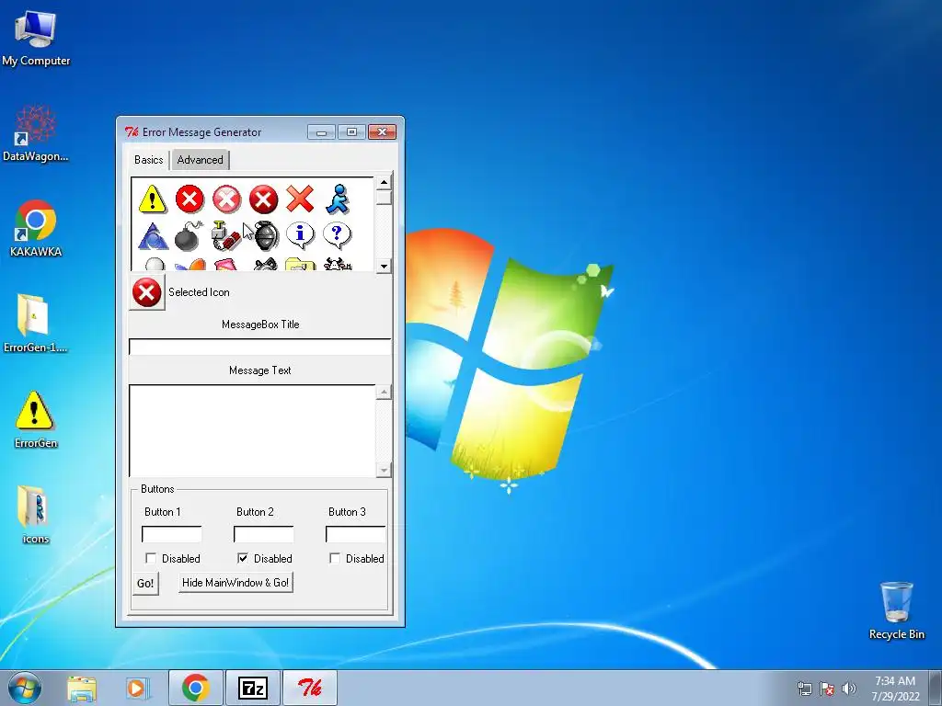Image resolution: width=942 pixels, height=706 pixels.
Task: Uncheck Disabled checkbox under Button 2
Action: click(243, 558)
